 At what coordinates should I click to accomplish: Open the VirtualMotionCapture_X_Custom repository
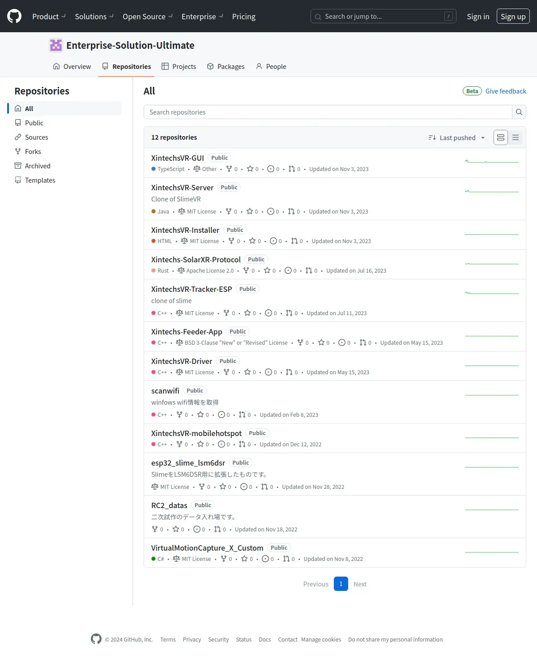pyautogui.click(x=207, y=548)
